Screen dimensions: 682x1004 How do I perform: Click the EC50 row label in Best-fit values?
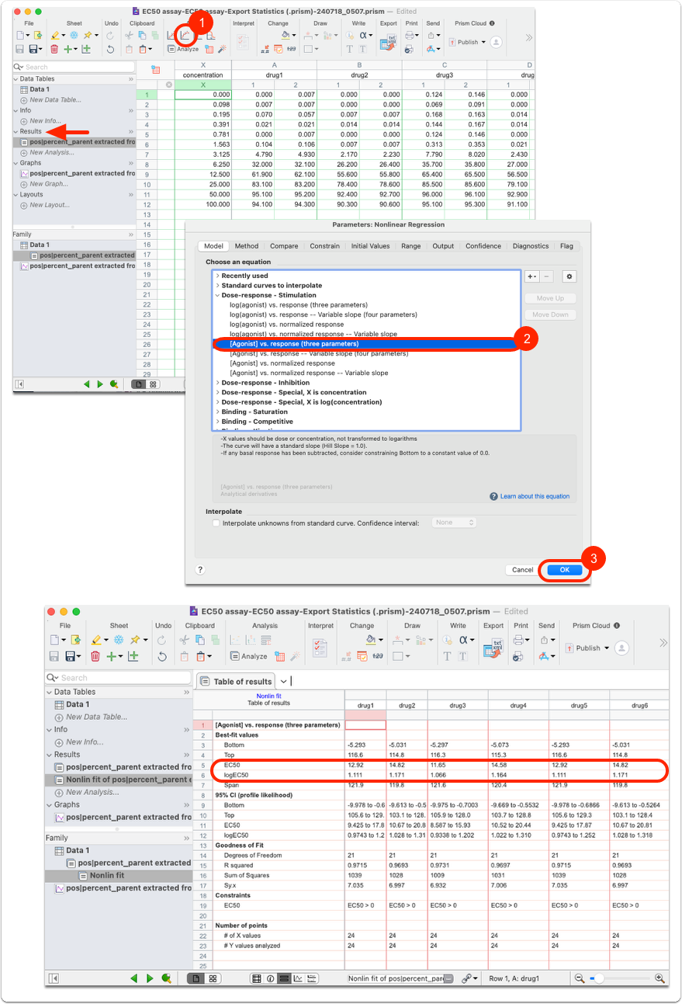click(232, 765)
